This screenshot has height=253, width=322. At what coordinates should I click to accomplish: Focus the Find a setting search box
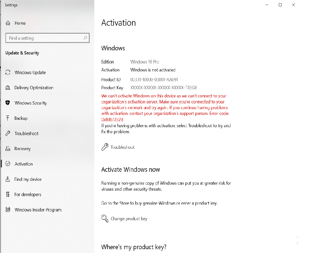(x=48, y=38)
